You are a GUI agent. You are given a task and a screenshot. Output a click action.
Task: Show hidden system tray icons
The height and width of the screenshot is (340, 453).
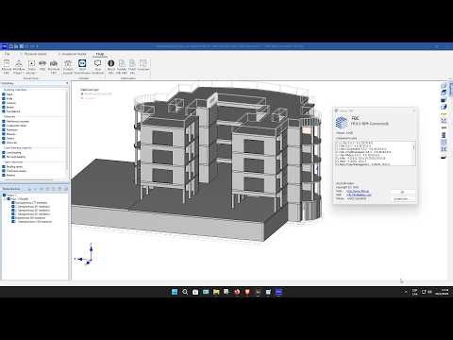406,292
